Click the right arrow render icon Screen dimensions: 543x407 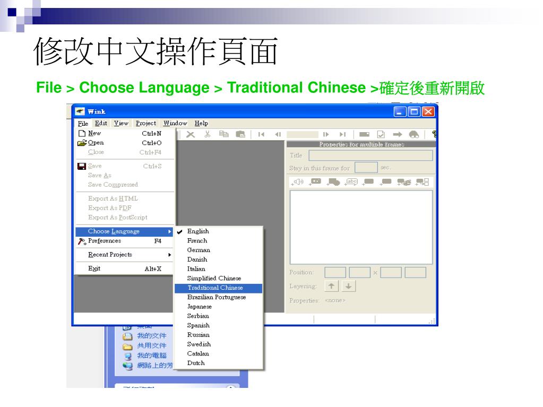(397, 134)
